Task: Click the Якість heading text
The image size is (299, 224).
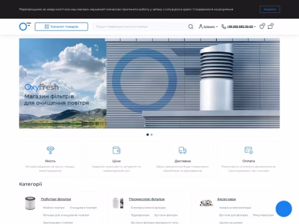Action: 50,161
